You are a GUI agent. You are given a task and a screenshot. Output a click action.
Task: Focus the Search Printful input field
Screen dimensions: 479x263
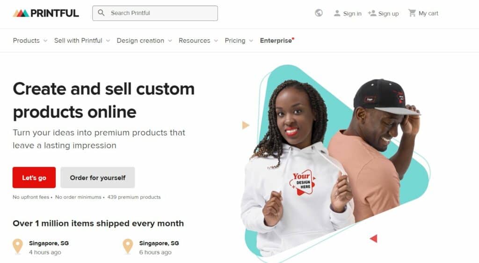click(155, 13)
